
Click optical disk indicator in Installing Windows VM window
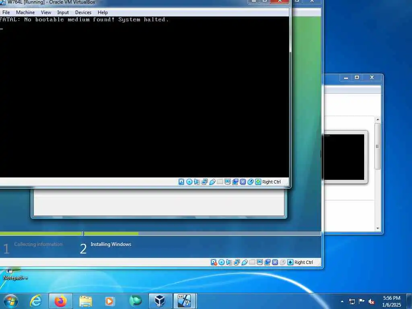(222, 262)
